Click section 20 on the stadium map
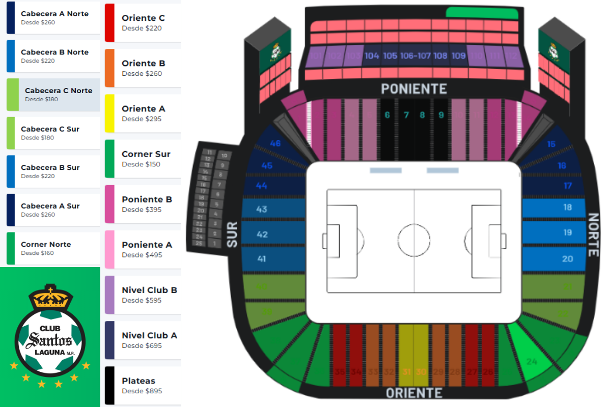The width and height of the screenshot is (611, 407). (x=567, y=259)
